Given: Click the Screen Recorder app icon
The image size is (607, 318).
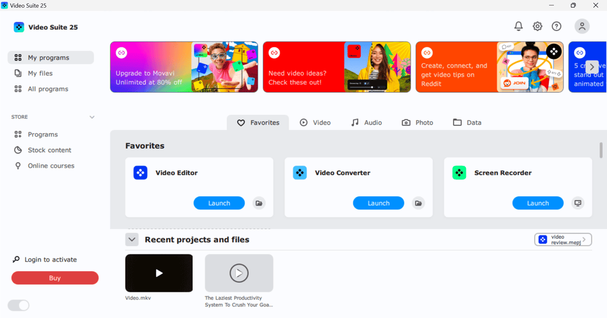Looking at the screenshot, I should (459, 172).
